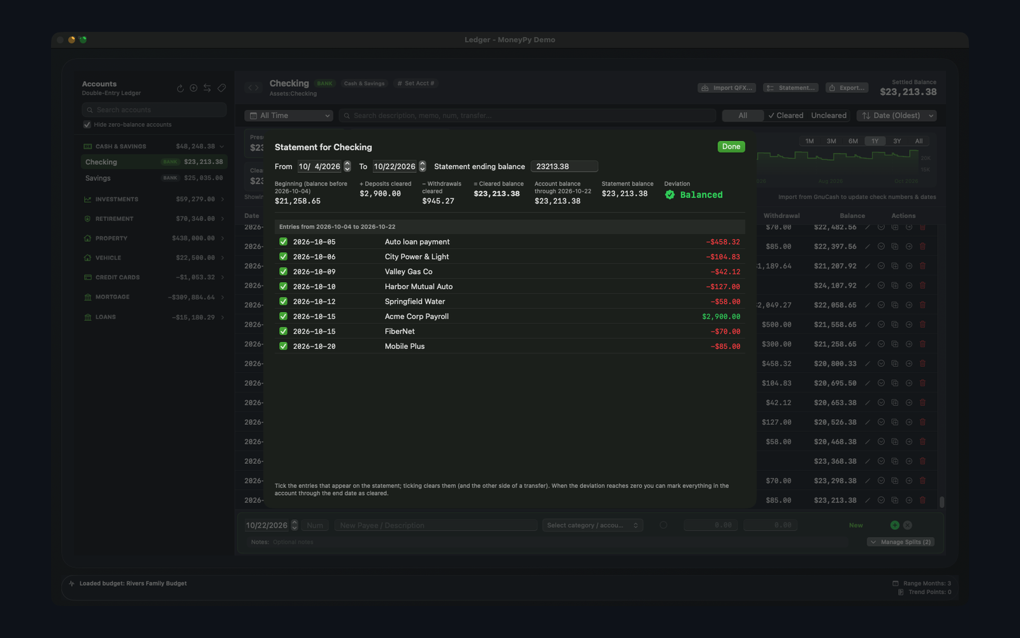Click the cancel X beside the add button
This screenshot has width=1020, height=638.
908,525
